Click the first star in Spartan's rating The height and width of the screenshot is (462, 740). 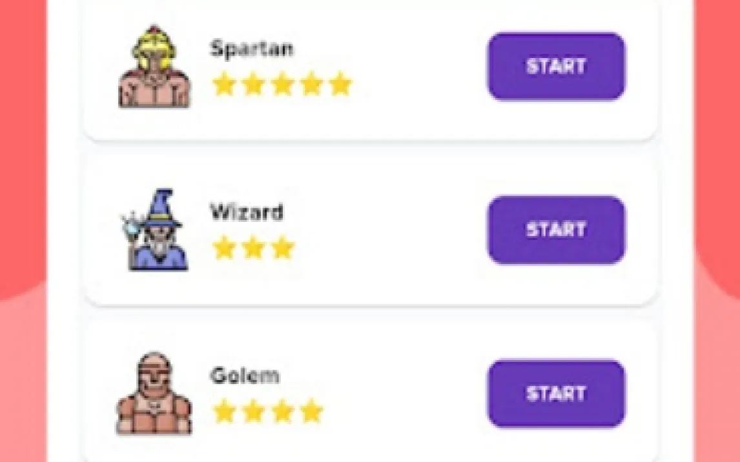click(224, 85)
